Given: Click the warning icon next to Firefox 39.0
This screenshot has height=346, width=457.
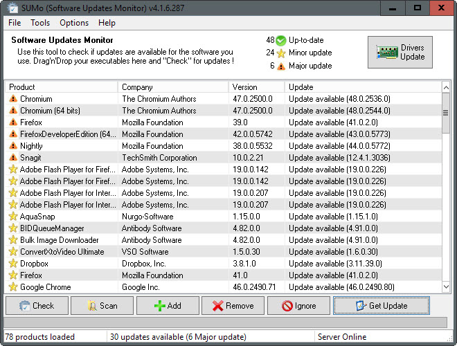Looking at the screenshot, I should pyautogui.click(x=13, y=122).
